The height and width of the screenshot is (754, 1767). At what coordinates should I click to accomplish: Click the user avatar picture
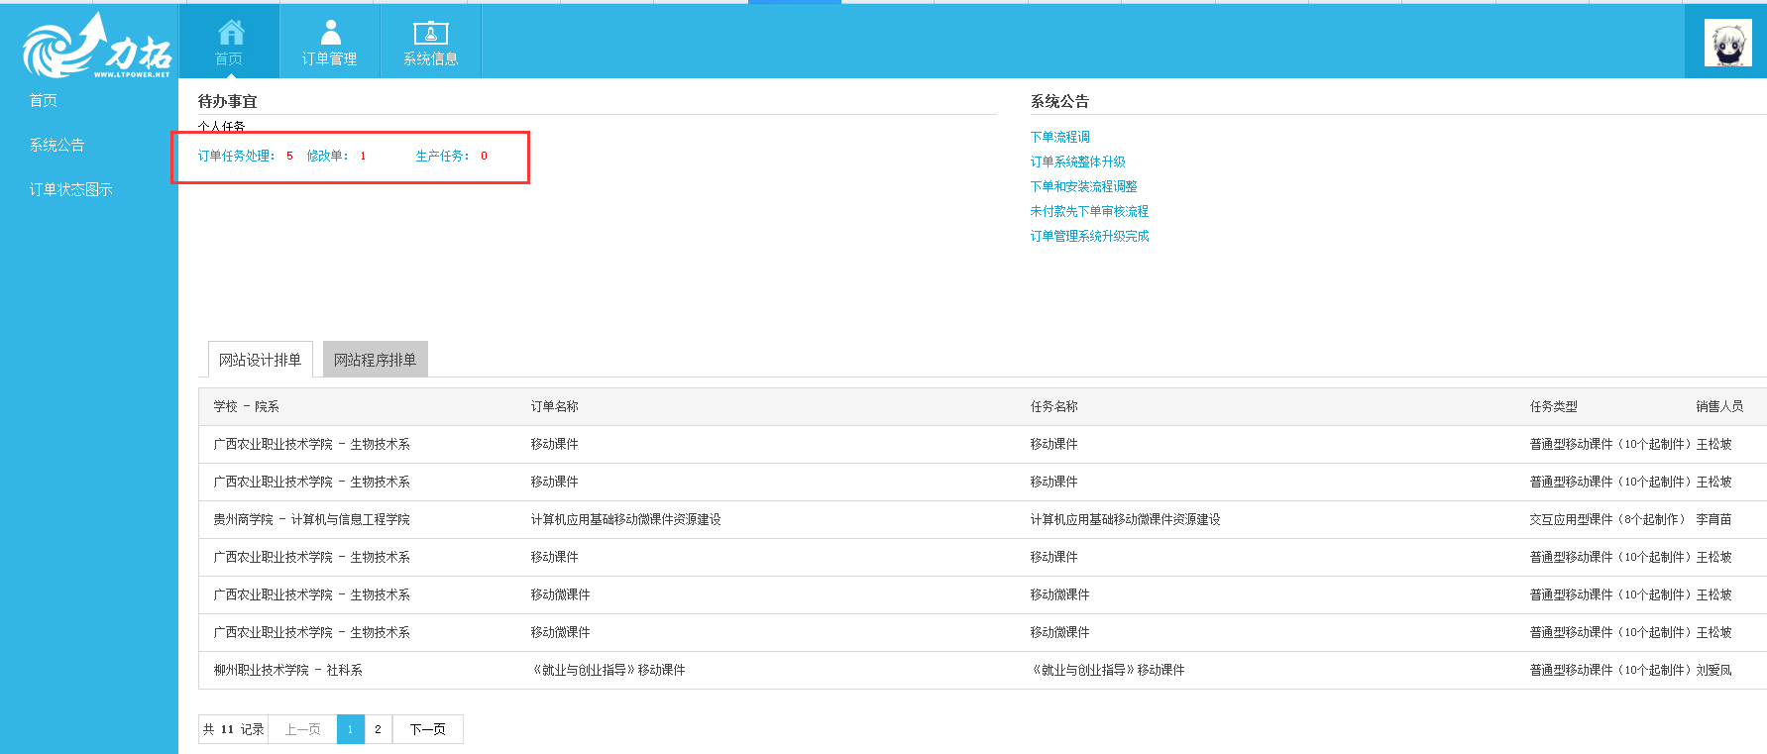pos(1727,43)
